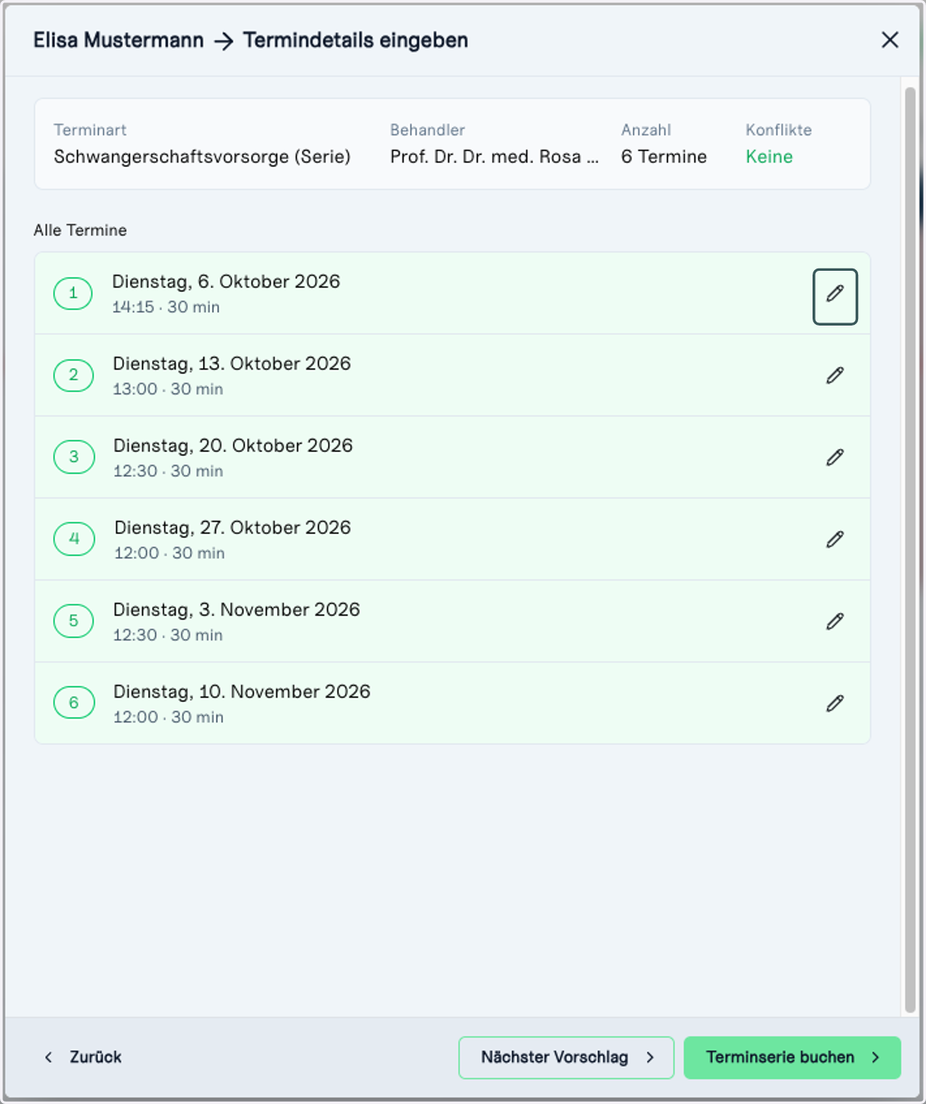
Task: Book the series via Terminserie buchen
Action: (x=793, y=1058)
